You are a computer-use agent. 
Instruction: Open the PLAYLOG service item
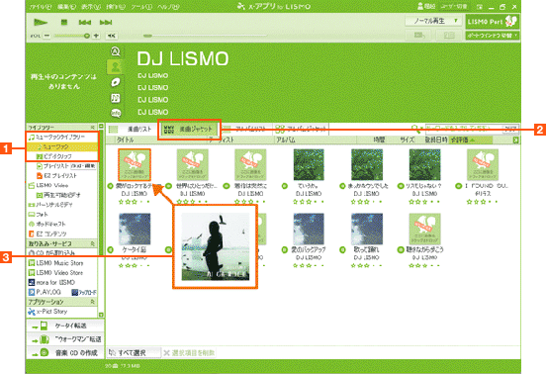tap(45, 292)
